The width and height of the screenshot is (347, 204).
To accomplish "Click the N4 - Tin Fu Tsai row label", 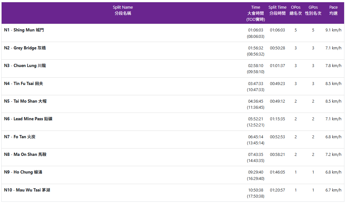I will tap(23, 84).
